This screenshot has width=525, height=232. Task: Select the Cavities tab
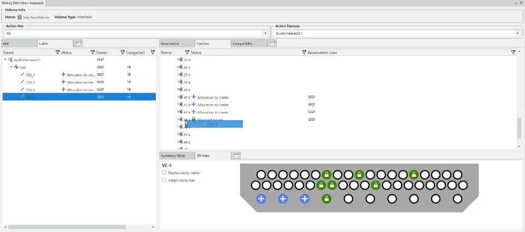point(213,44)
